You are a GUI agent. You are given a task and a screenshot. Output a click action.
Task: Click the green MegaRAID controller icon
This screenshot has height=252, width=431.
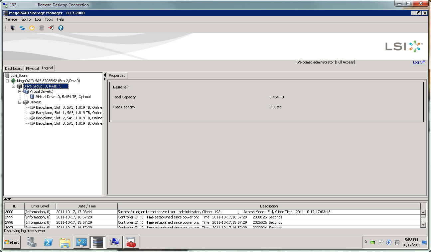click(x=13, y=81)
